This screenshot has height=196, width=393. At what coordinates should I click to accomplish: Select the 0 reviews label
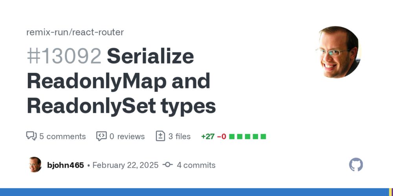[x=127, y=136]
